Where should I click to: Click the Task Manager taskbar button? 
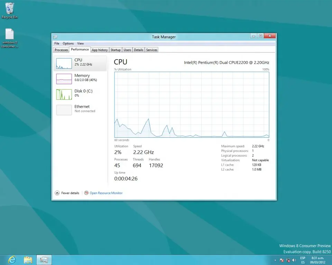point(44,260)
